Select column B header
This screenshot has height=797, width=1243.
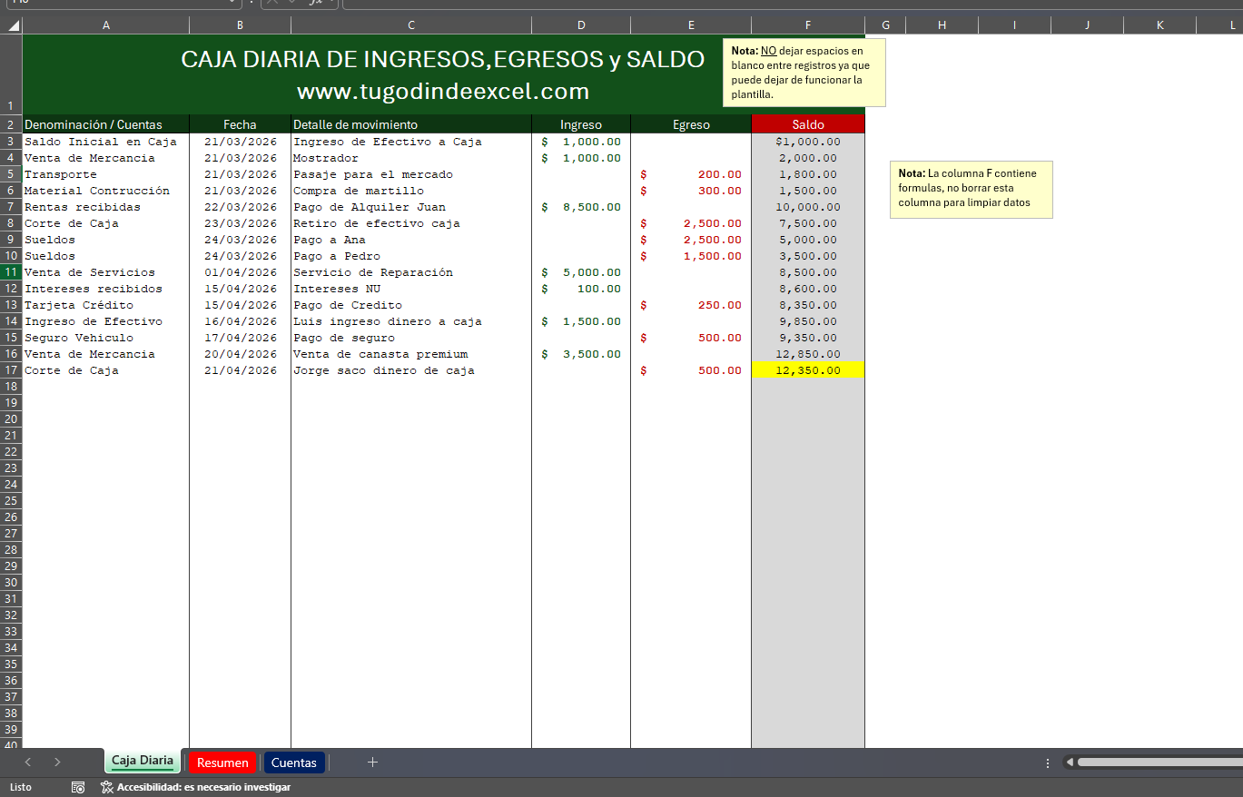click(240, 25)
